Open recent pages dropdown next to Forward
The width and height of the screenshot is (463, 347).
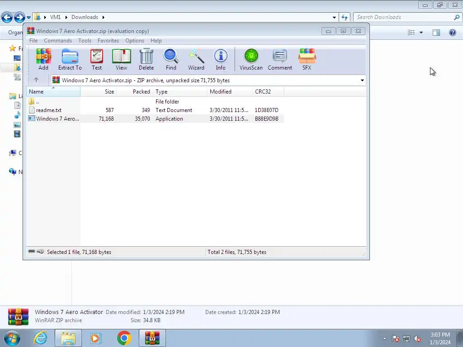pyautogui.click(x=28, y=18)
